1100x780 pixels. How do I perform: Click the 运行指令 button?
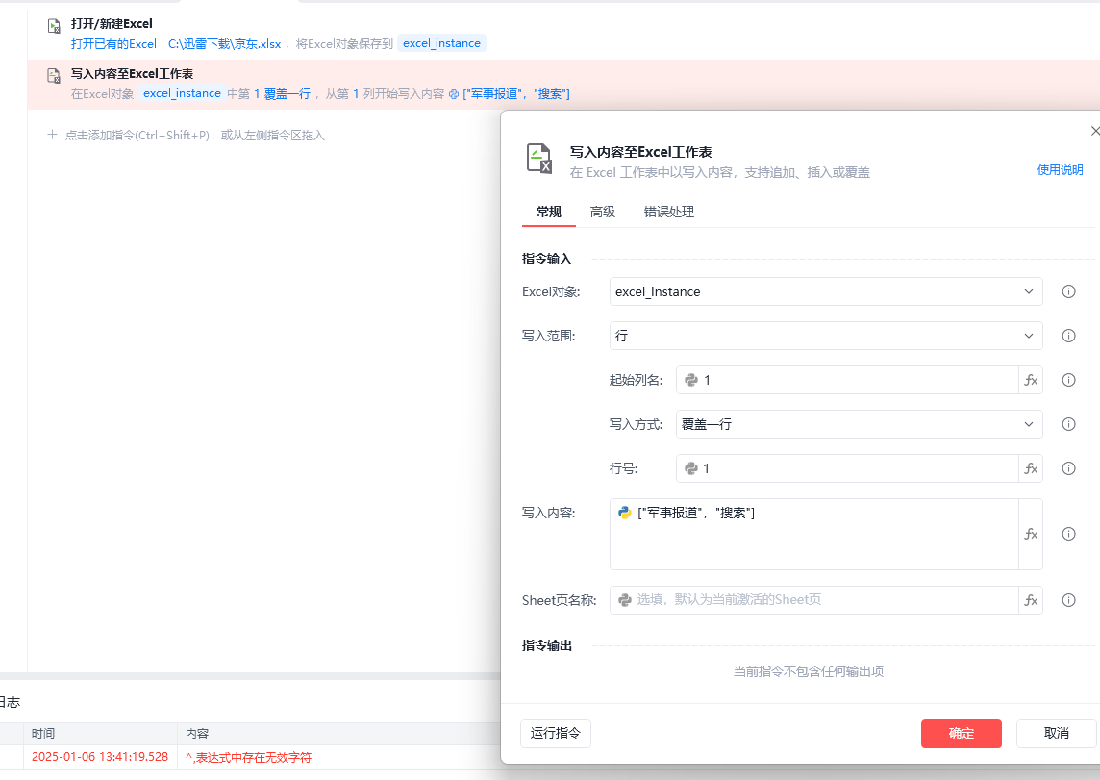click(x=556, y=733)
